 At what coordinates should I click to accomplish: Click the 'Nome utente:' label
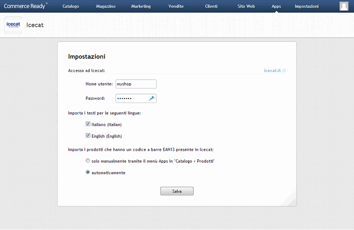pos(99,84)
